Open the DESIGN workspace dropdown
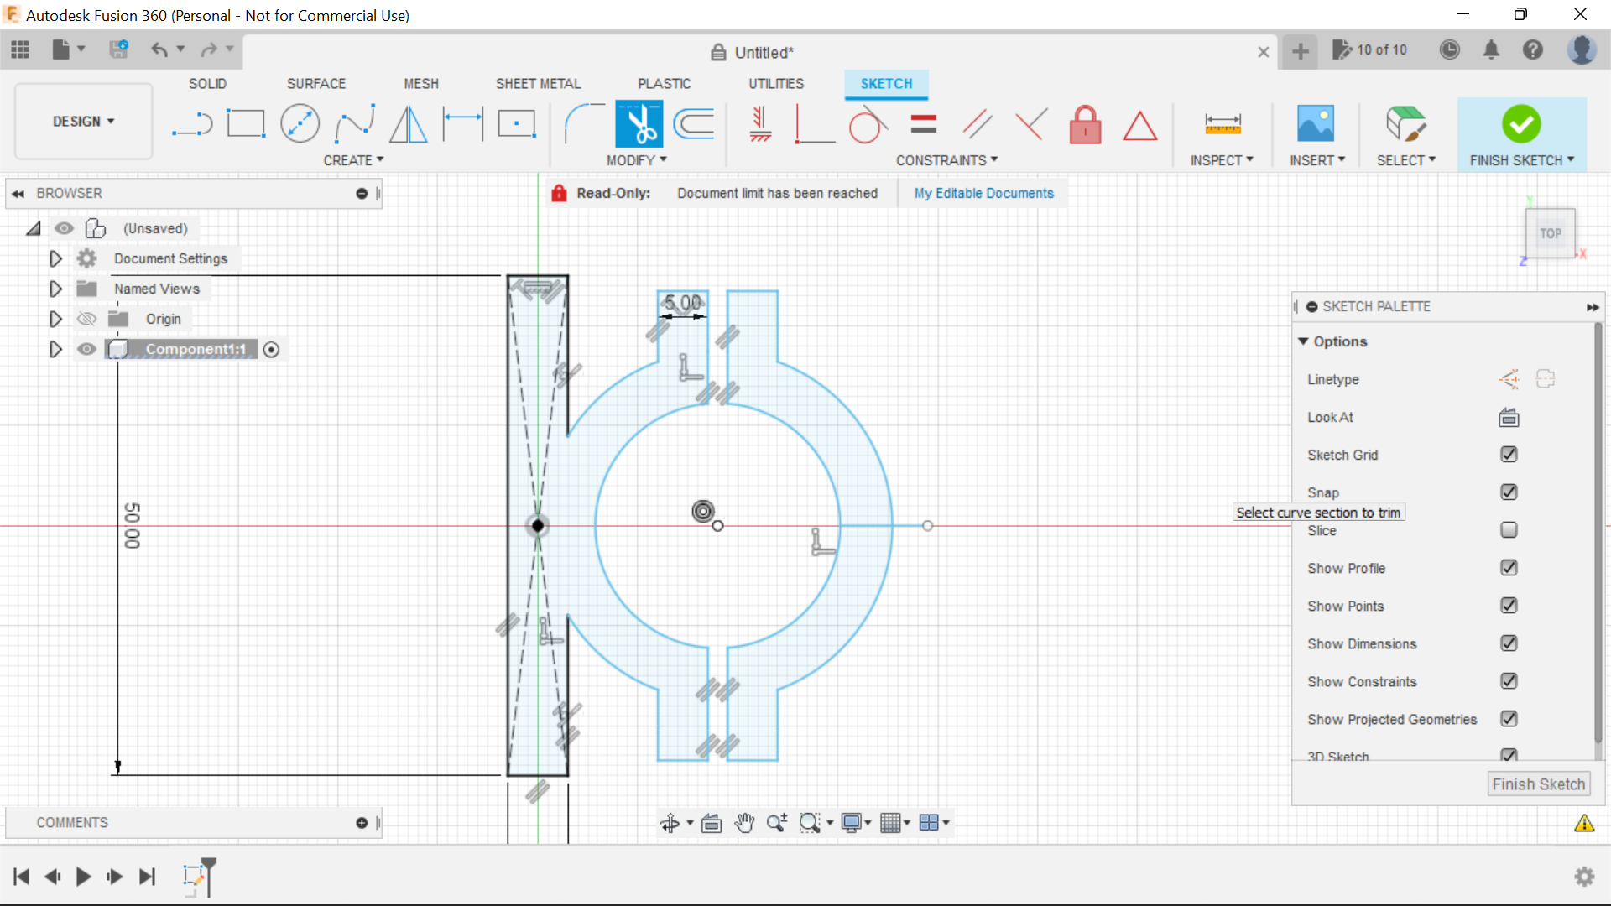 tap(82, 121)
